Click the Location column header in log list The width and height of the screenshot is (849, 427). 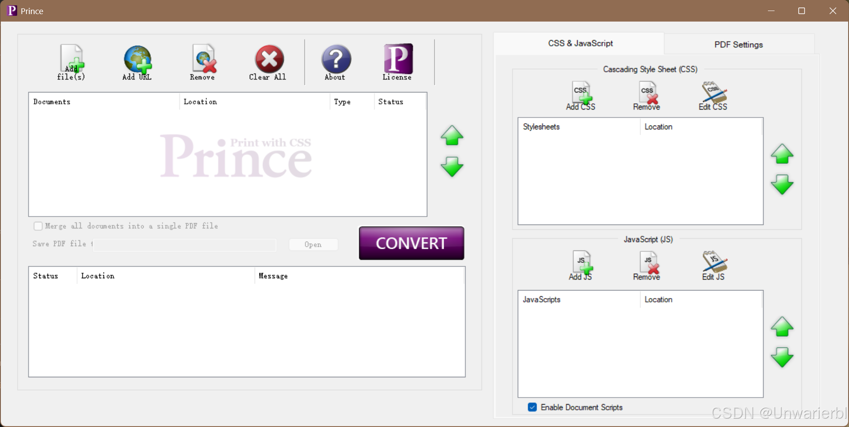166,276
